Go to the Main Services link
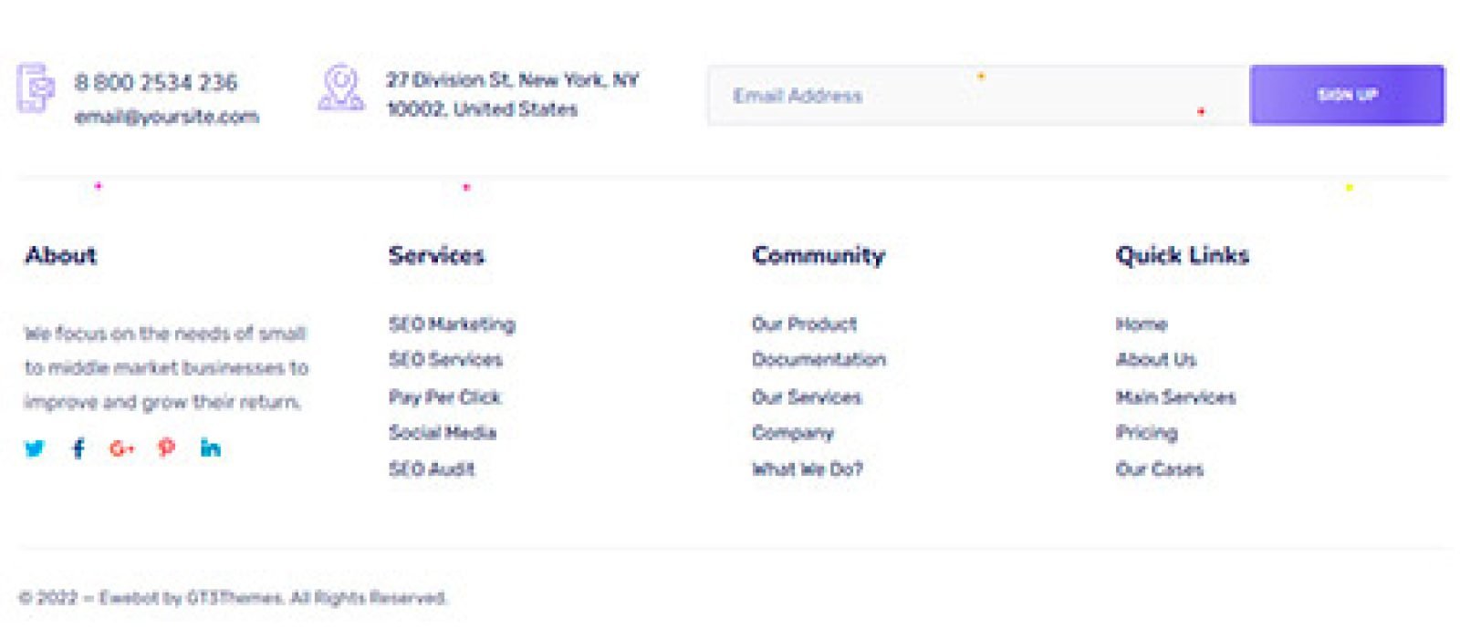Viewport: 1460px width, 628px height. (x=1175, y=396)
